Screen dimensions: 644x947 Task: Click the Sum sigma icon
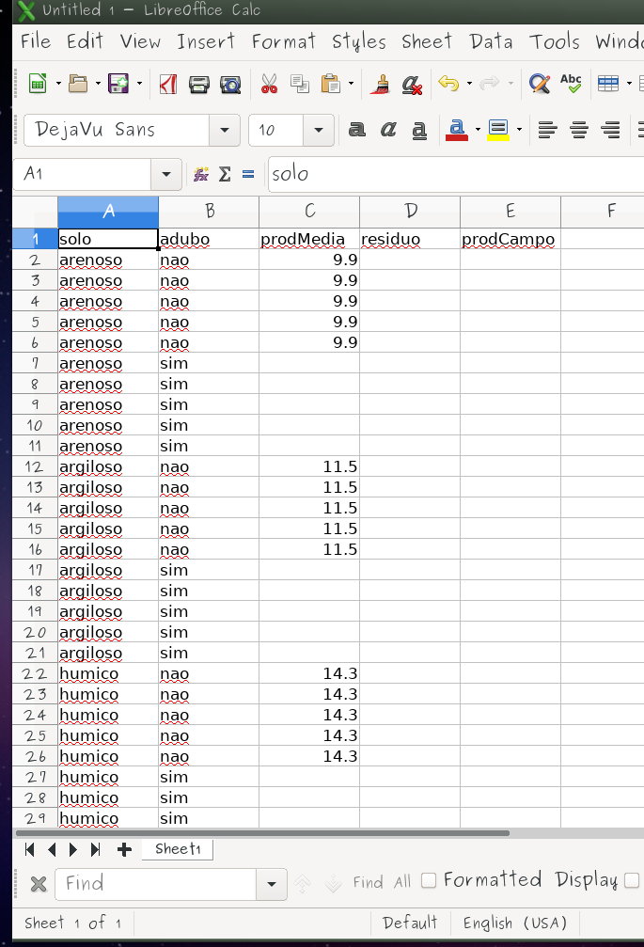(x=225, y=174)
